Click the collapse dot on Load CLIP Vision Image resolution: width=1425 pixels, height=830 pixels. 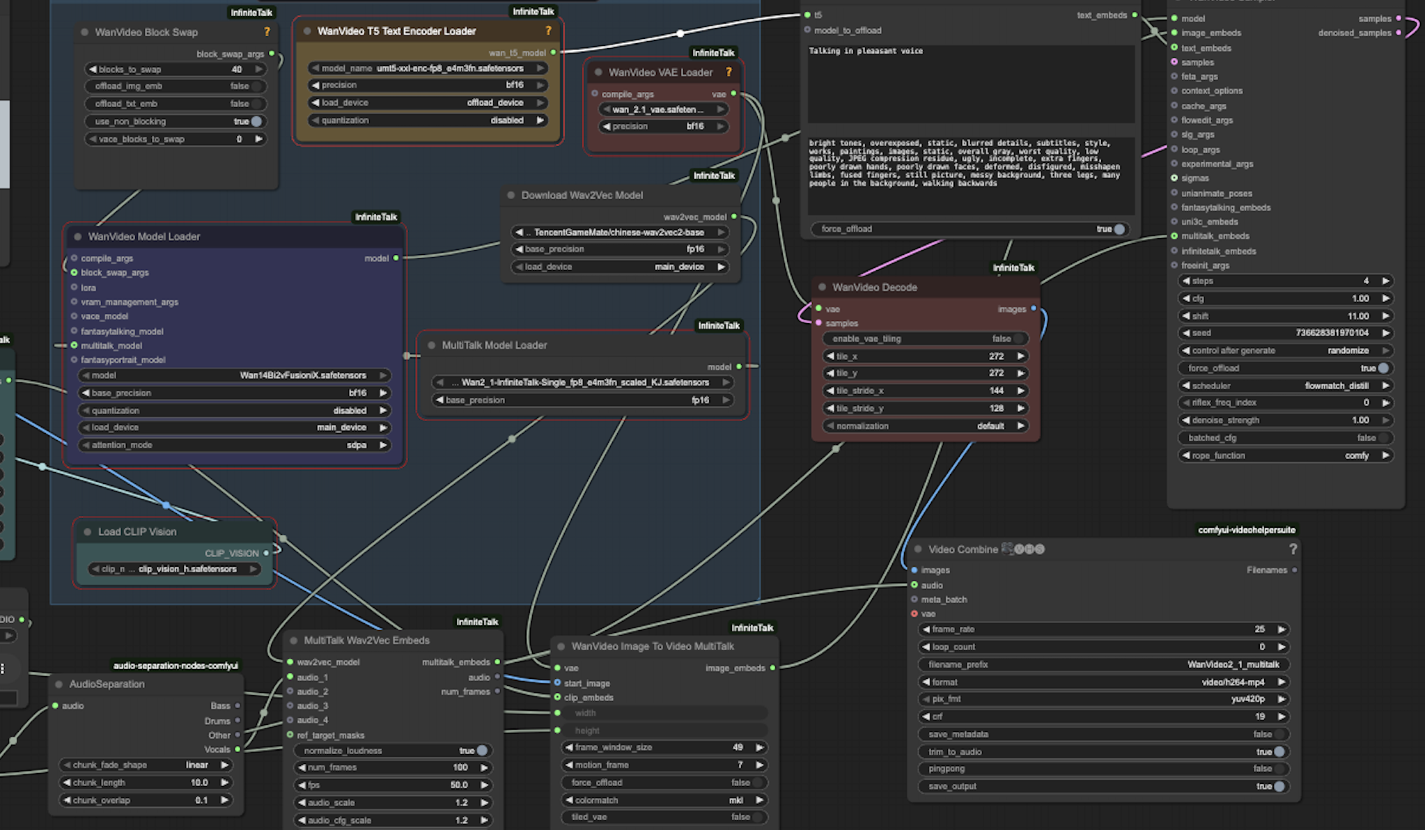tap(87, 531)
